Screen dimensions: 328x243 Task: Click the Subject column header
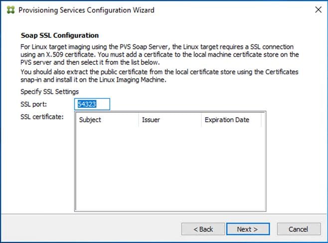(107, 120)
